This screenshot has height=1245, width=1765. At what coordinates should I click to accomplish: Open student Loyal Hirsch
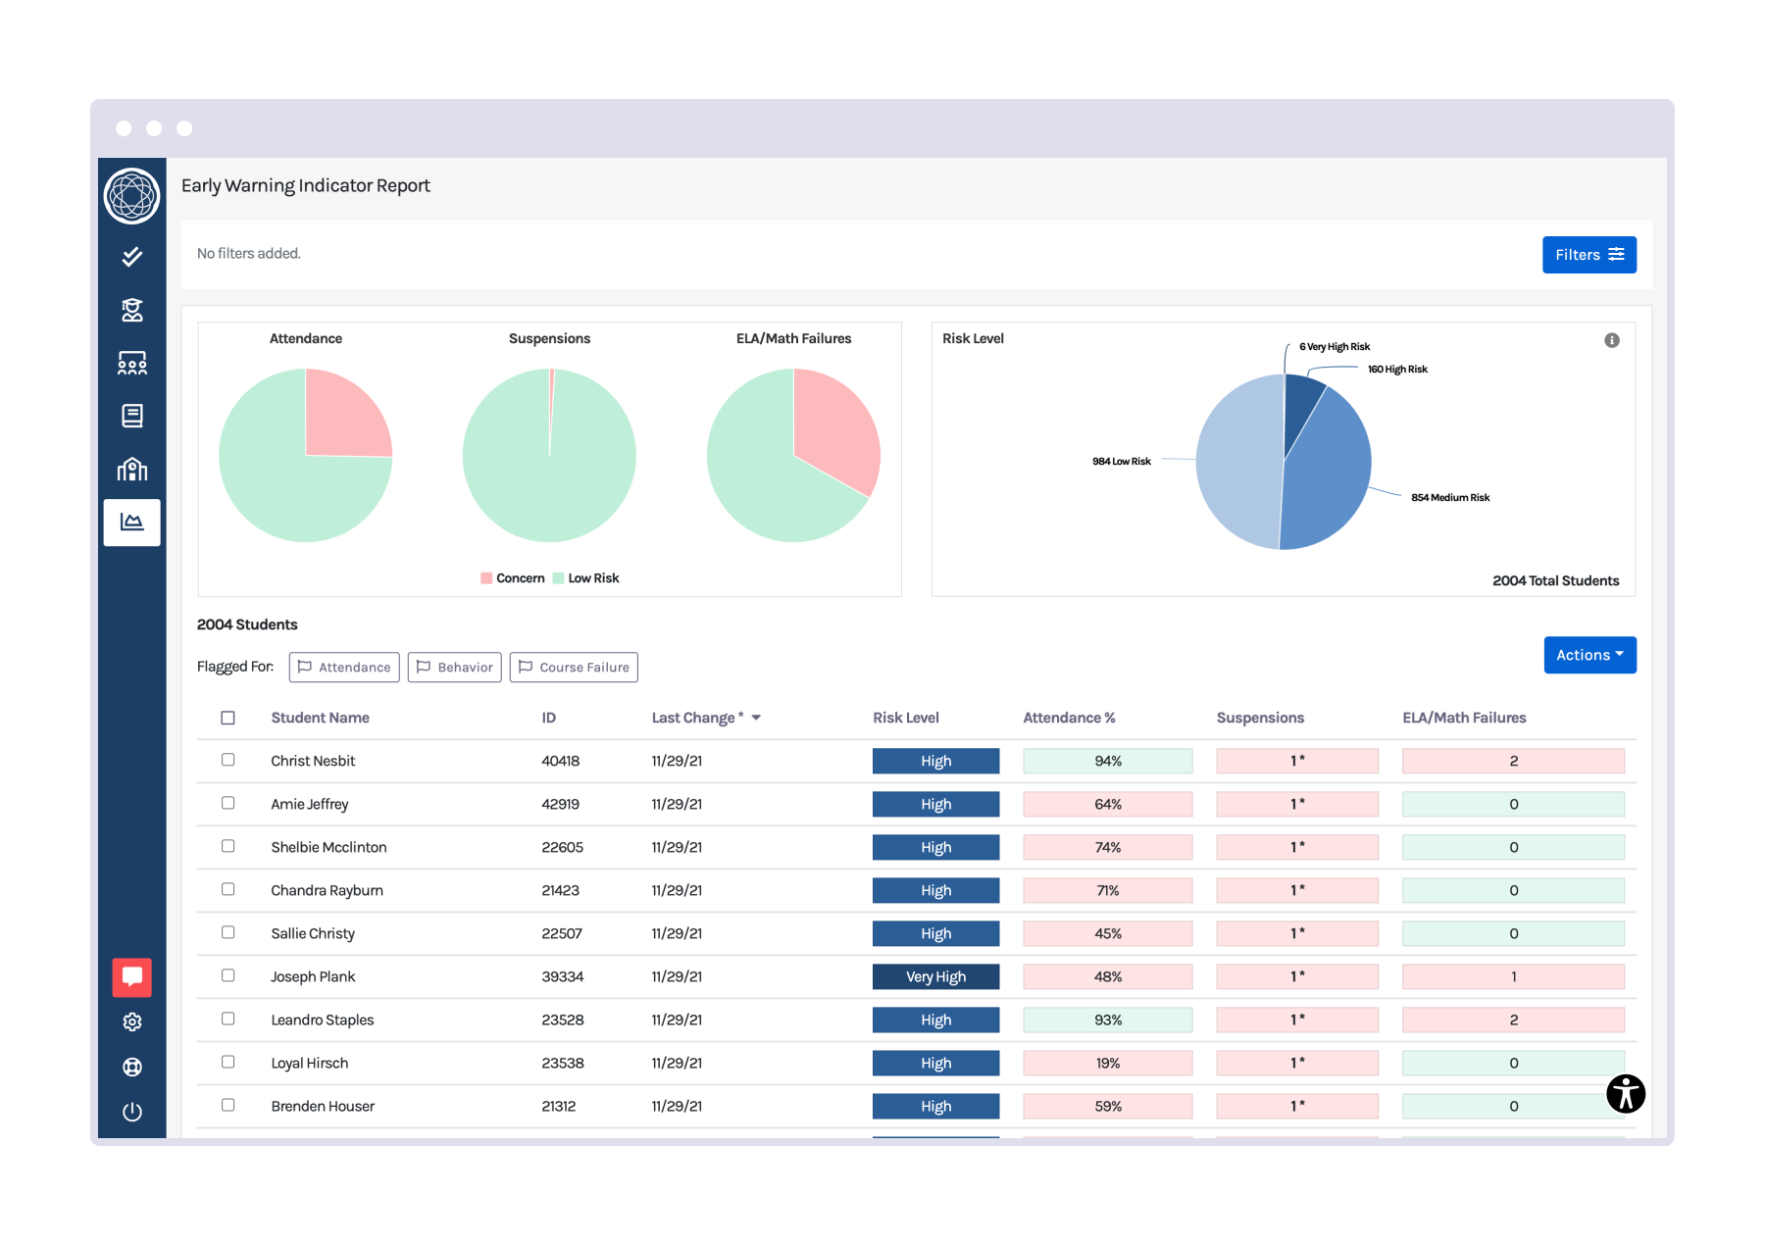pyautogui.click(x=309, y=1063)
